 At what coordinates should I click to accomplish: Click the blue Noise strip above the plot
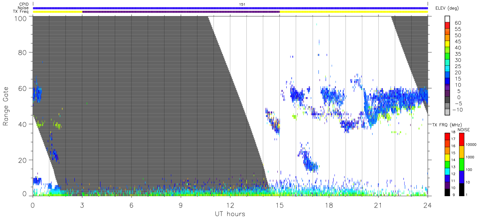[230, 8]
